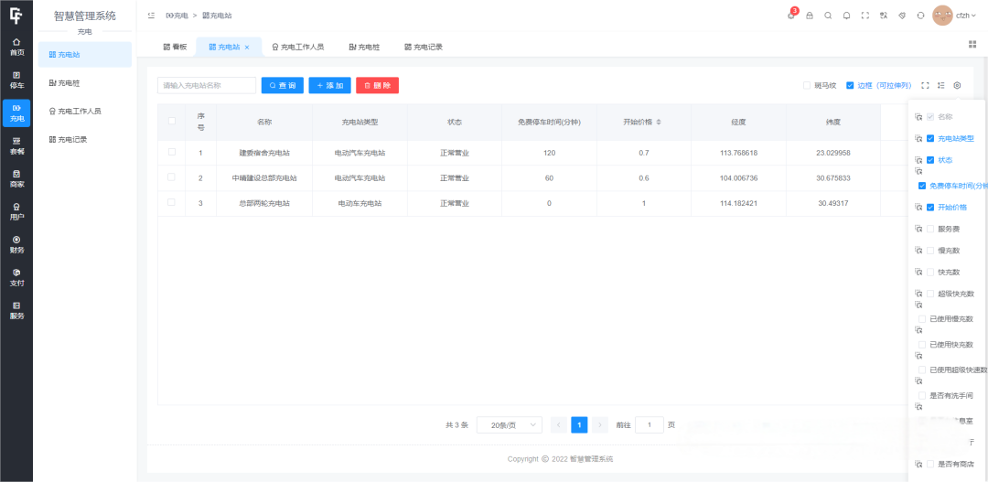The width and height of the screenshot is (988, 482).
Task: Switch to the 充电记录 tab
Action: tap(424, 47)
